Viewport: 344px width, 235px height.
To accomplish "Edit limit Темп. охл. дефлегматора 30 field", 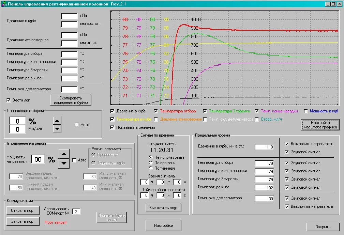I will point(264,199).
